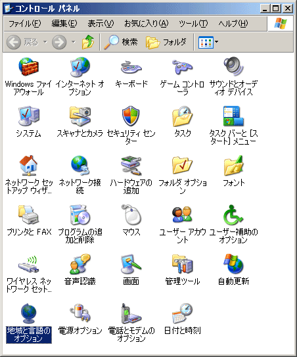This screenshot has width=297, height=357.
Task: Open the Windows ファイアウォール icon
Action: coord(28,66)
